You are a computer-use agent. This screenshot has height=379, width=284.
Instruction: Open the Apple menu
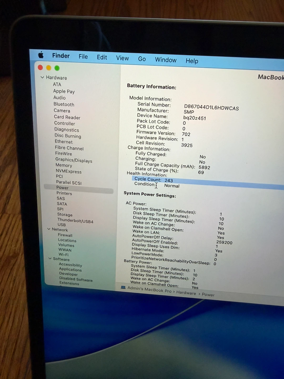click(x=41, y=55)
